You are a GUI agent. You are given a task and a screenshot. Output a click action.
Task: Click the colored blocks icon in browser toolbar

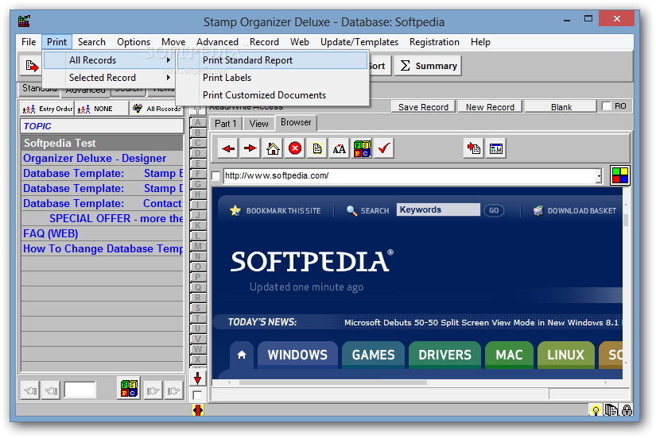point(362,148)
